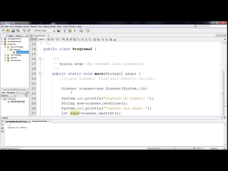Click the New Project toolbar icon
Screen dimensions: 228x171
click(8, 31)
